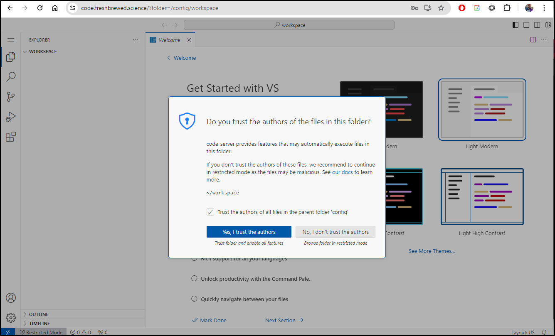Bookmark this page with star icon
This screenshot has width=555, height=336.
click(x=441, y=8)
